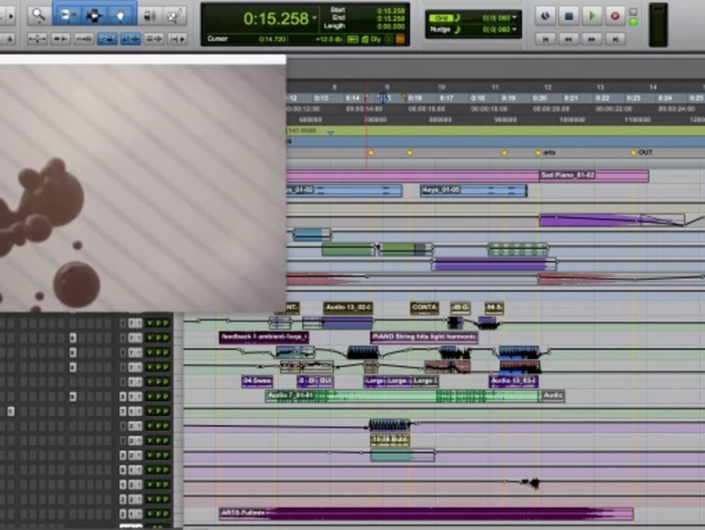Toggle Insertion Follows Playback button
The image size is (705, 530).
pyautogui.click(x=176, y=39)
